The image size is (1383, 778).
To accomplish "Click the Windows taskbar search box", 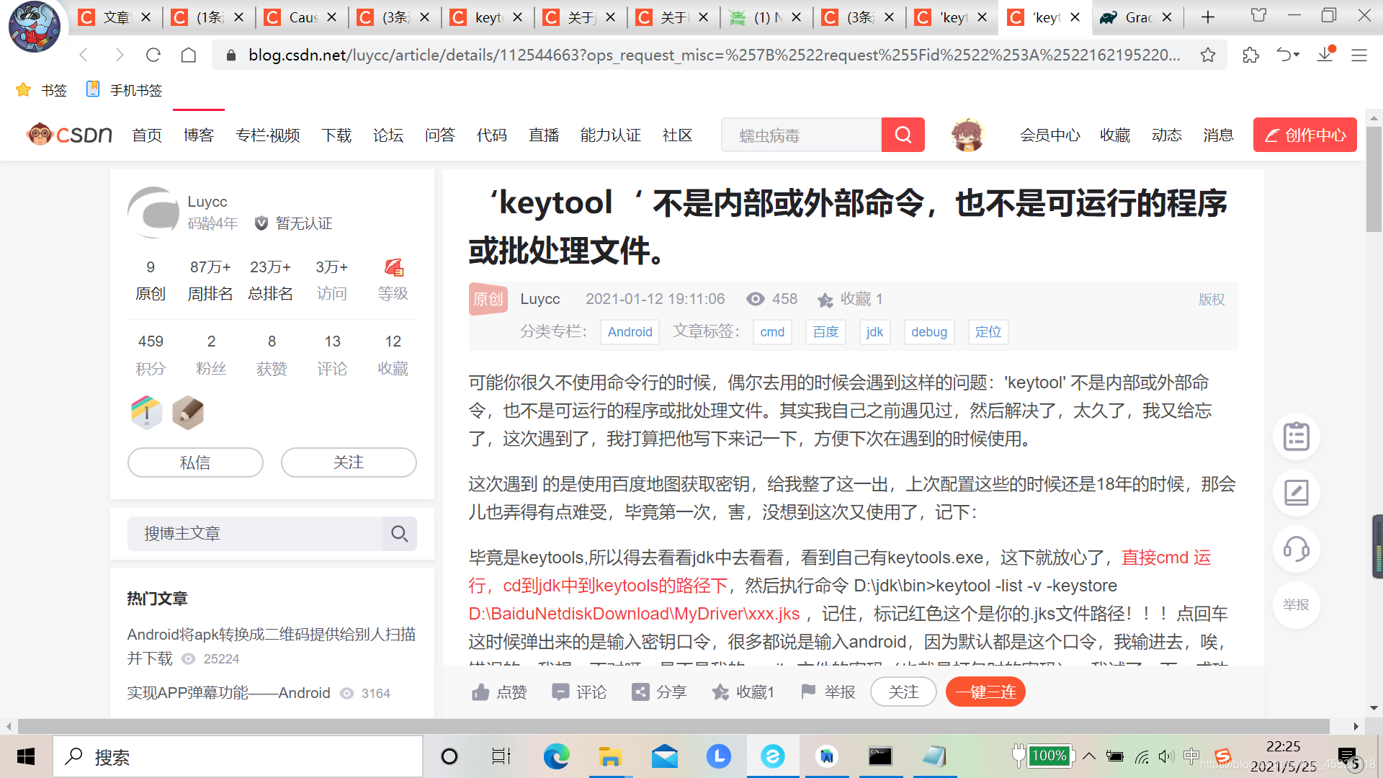I will pos(238,756).
